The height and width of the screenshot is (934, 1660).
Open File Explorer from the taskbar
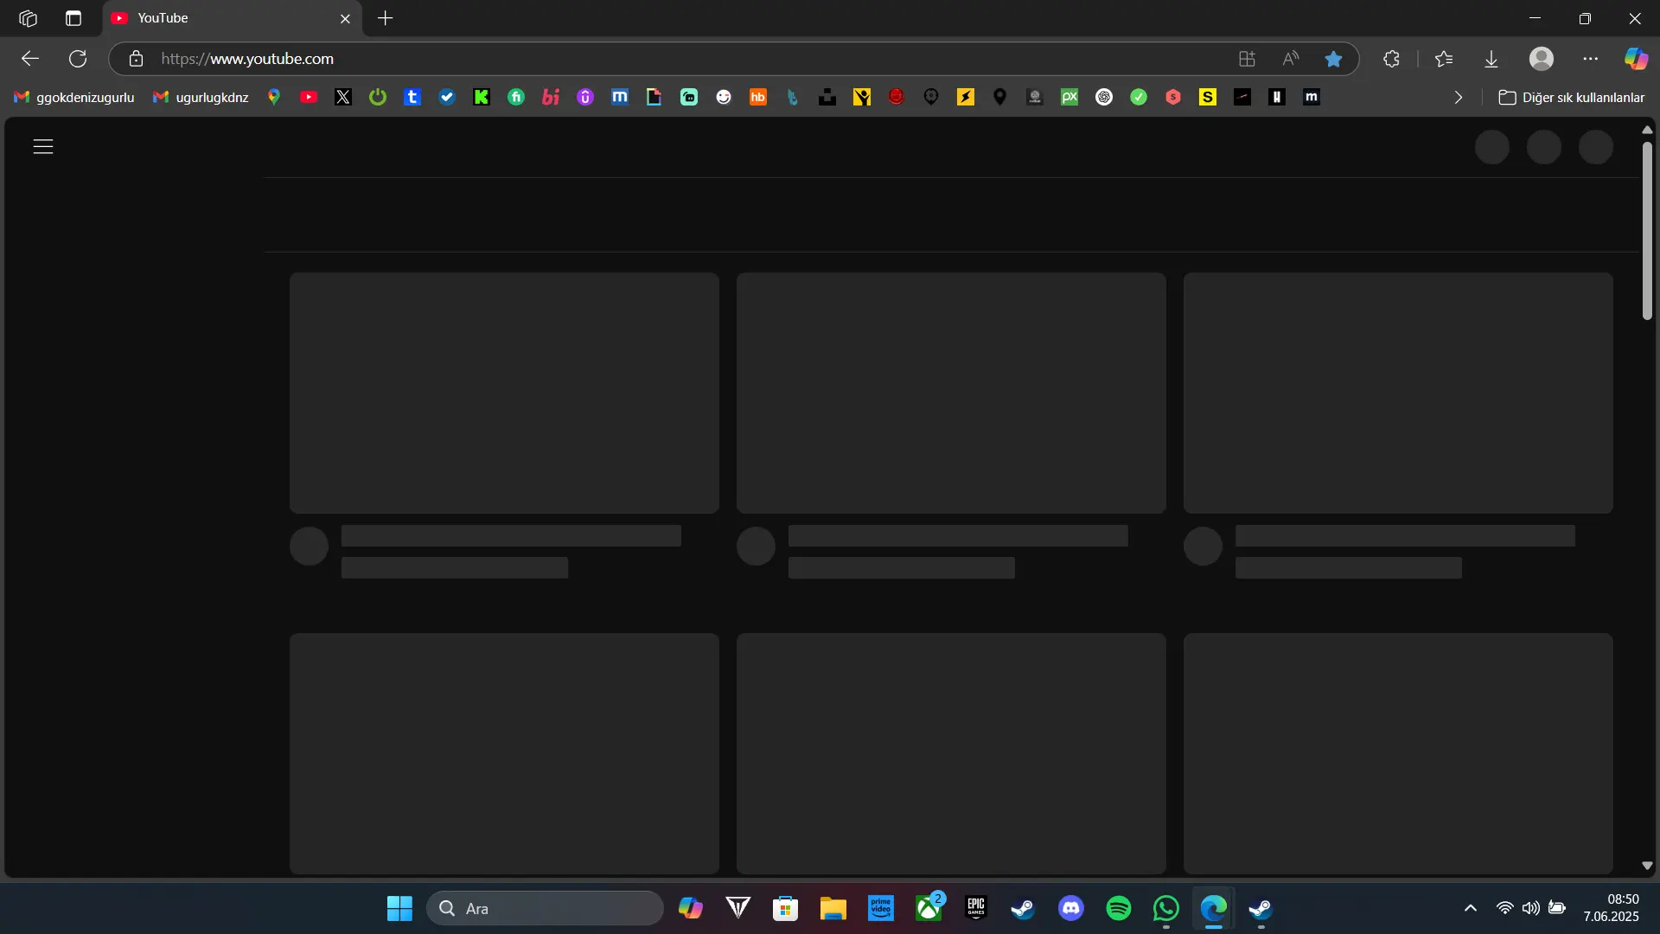tap(833, 909)
